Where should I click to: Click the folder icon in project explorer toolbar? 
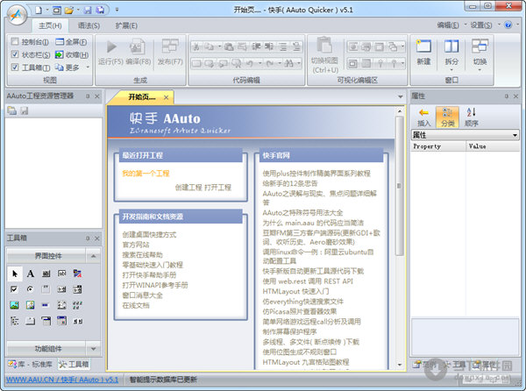click(x=12, y=110)
